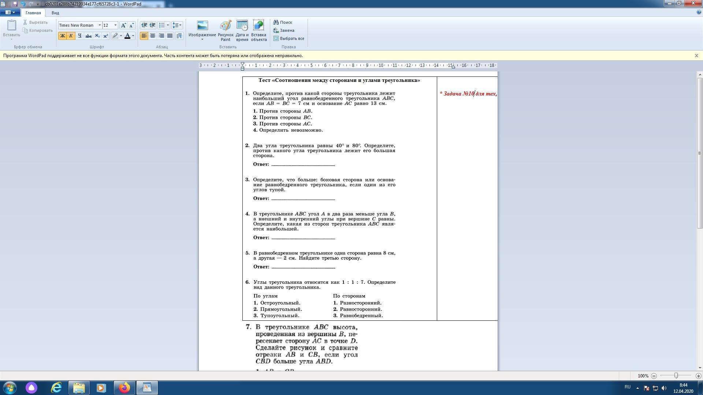Viewport: 703px width, 395px height.
Task: Open paragraph settings dialog icon
Action: pyautogui.click(x=179, y=36)
